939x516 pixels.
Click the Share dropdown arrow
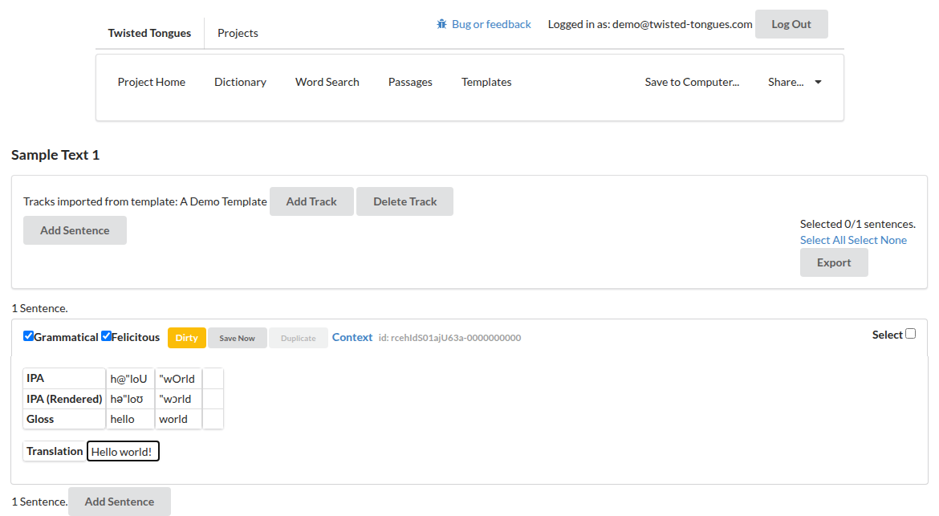coord(818,82)
